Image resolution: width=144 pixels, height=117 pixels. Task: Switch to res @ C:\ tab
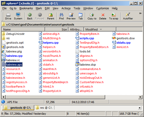[44, 108]
